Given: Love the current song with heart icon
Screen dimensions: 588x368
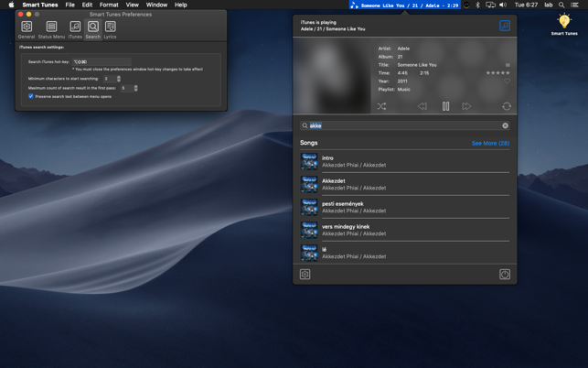Looking at the screenshot, I should (x=507, y=81).
